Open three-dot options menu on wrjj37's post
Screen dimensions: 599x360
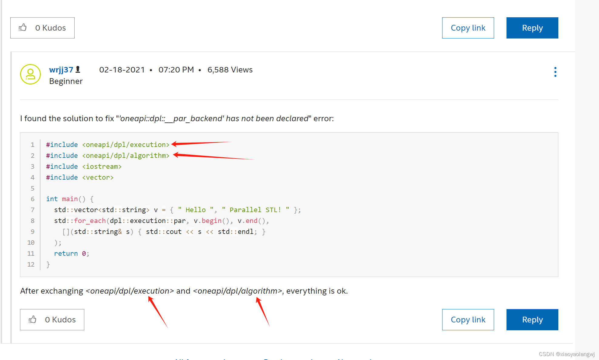pyautogui.click(x=555, y=72)
